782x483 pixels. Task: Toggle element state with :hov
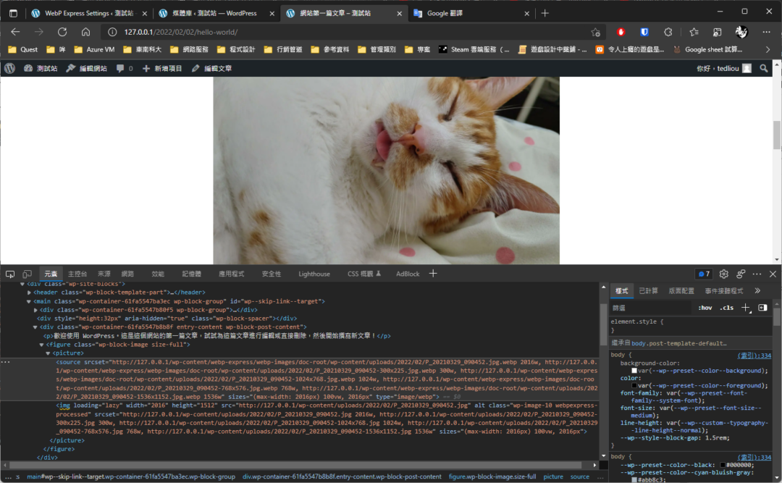[x=705, y=308]
